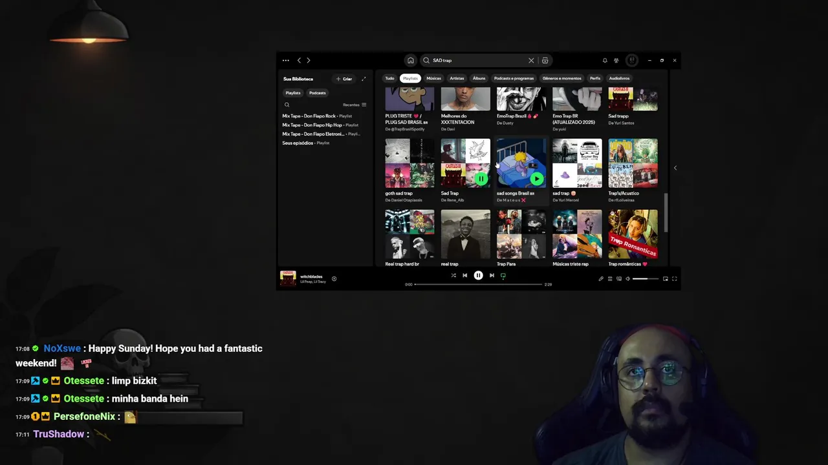The image size is (828, 465).
Task: Play the sad songs Brasil playlist
Action: pos(536,178)
